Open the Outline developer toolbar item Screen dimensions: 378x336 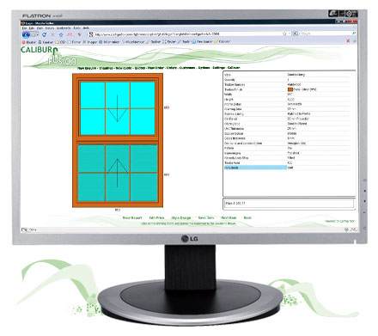point(153,42)
